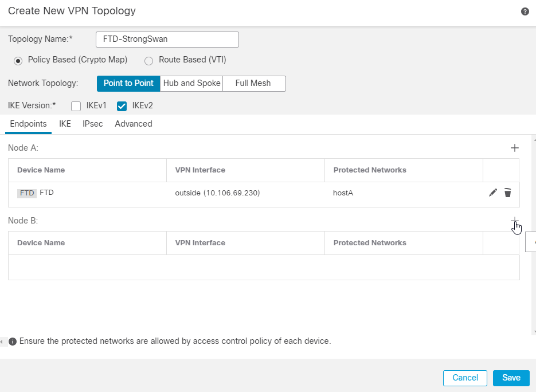Click Node A Device Name column header
This screenshot has width=536, height=392.
pos(87,170)
